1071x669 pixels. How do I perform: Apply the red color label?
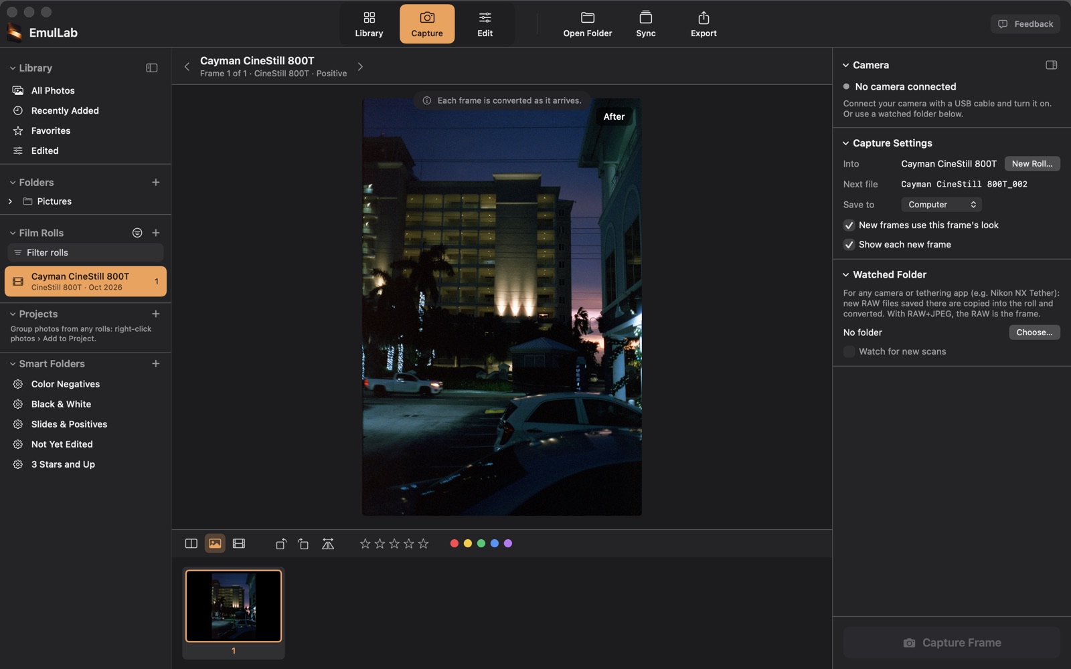(x=454, y=543)
